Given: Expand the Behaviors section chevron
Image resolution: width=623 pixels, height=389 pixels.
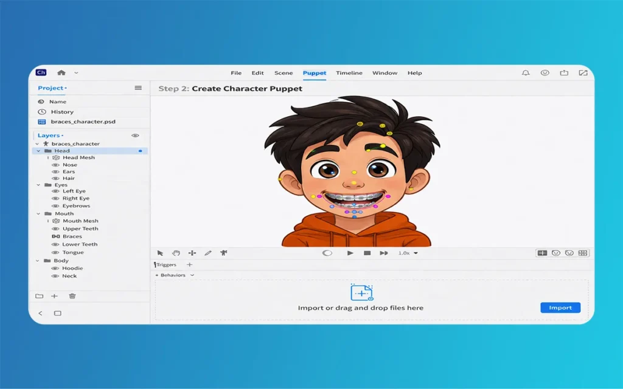Looking at the screenshot, I should [x=192, y=275].
